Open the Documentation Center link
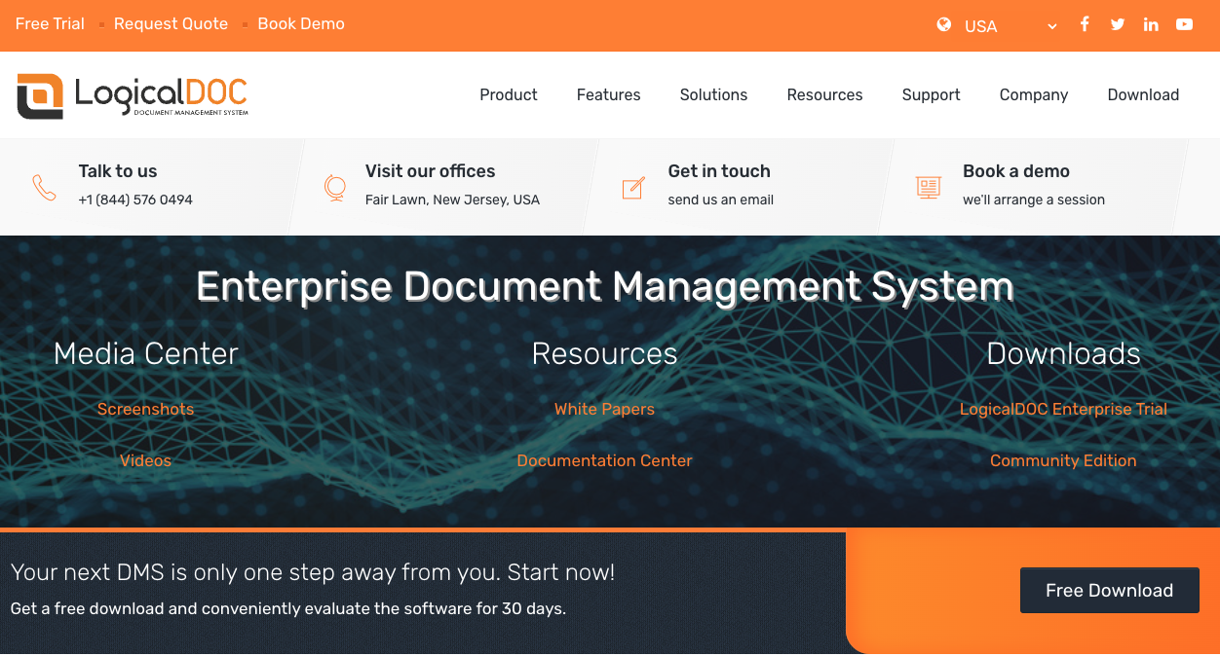 [x=605, y=460]
